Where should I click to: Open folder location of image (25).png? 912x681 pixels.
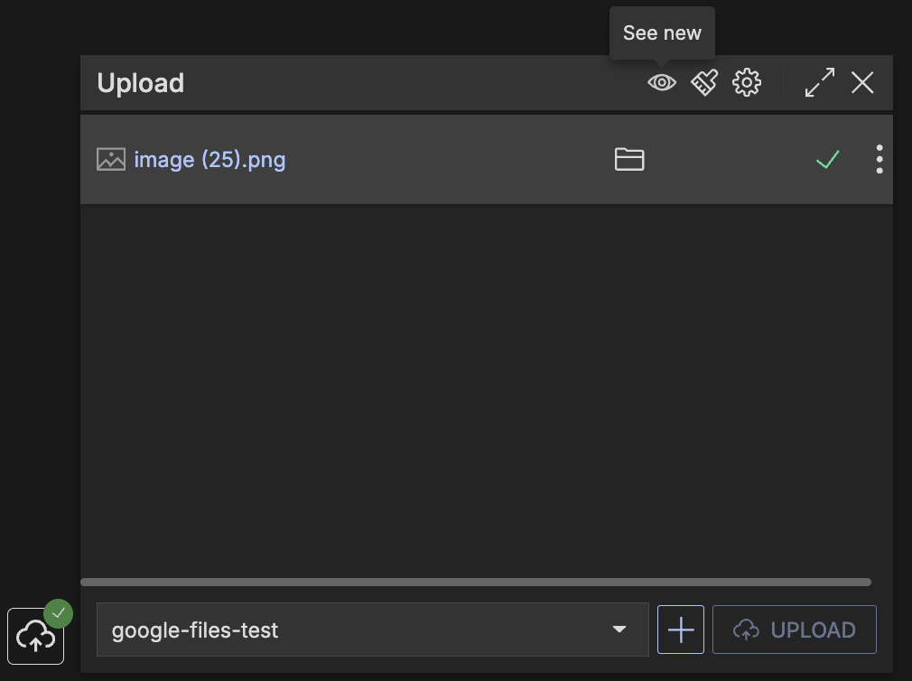pos(629,160)
